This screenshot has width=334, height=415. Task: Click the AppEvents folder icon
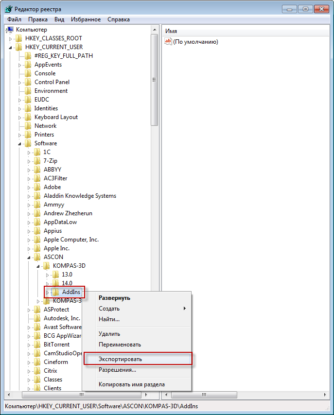[28, 65]
